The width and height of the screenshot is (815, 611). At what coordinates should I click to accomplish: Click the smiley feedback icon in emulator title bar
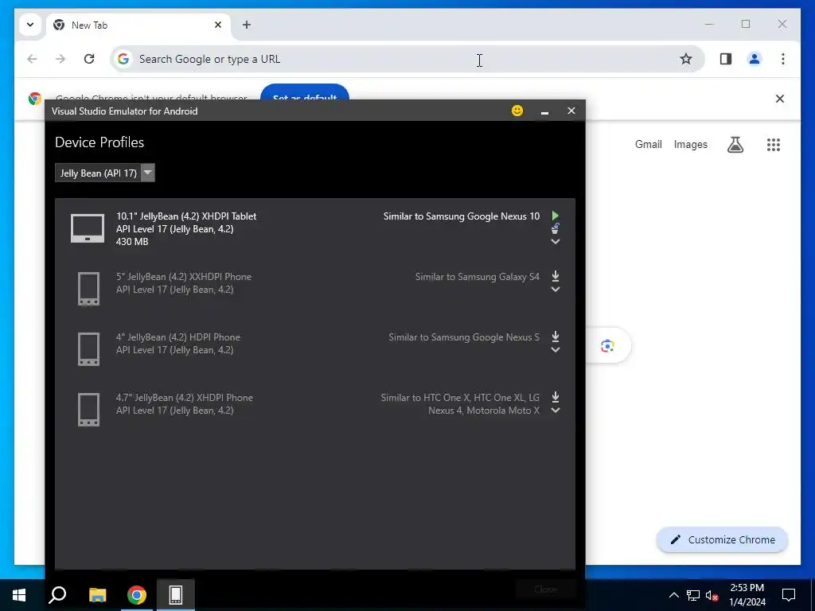(x=517, y=111)
